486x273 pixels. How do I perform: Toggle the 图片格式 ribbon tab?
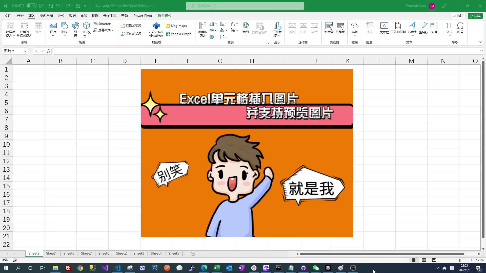pos(165,16)
